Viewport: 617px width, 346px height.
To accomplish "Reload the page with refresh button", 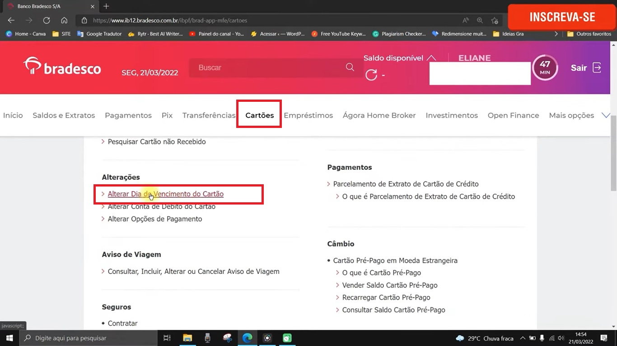I will click(x=47, y=20).
